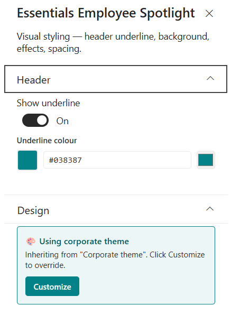Click the #038387 hex colour field
This screenshot has width=231, height=333.
click(117, 160)
